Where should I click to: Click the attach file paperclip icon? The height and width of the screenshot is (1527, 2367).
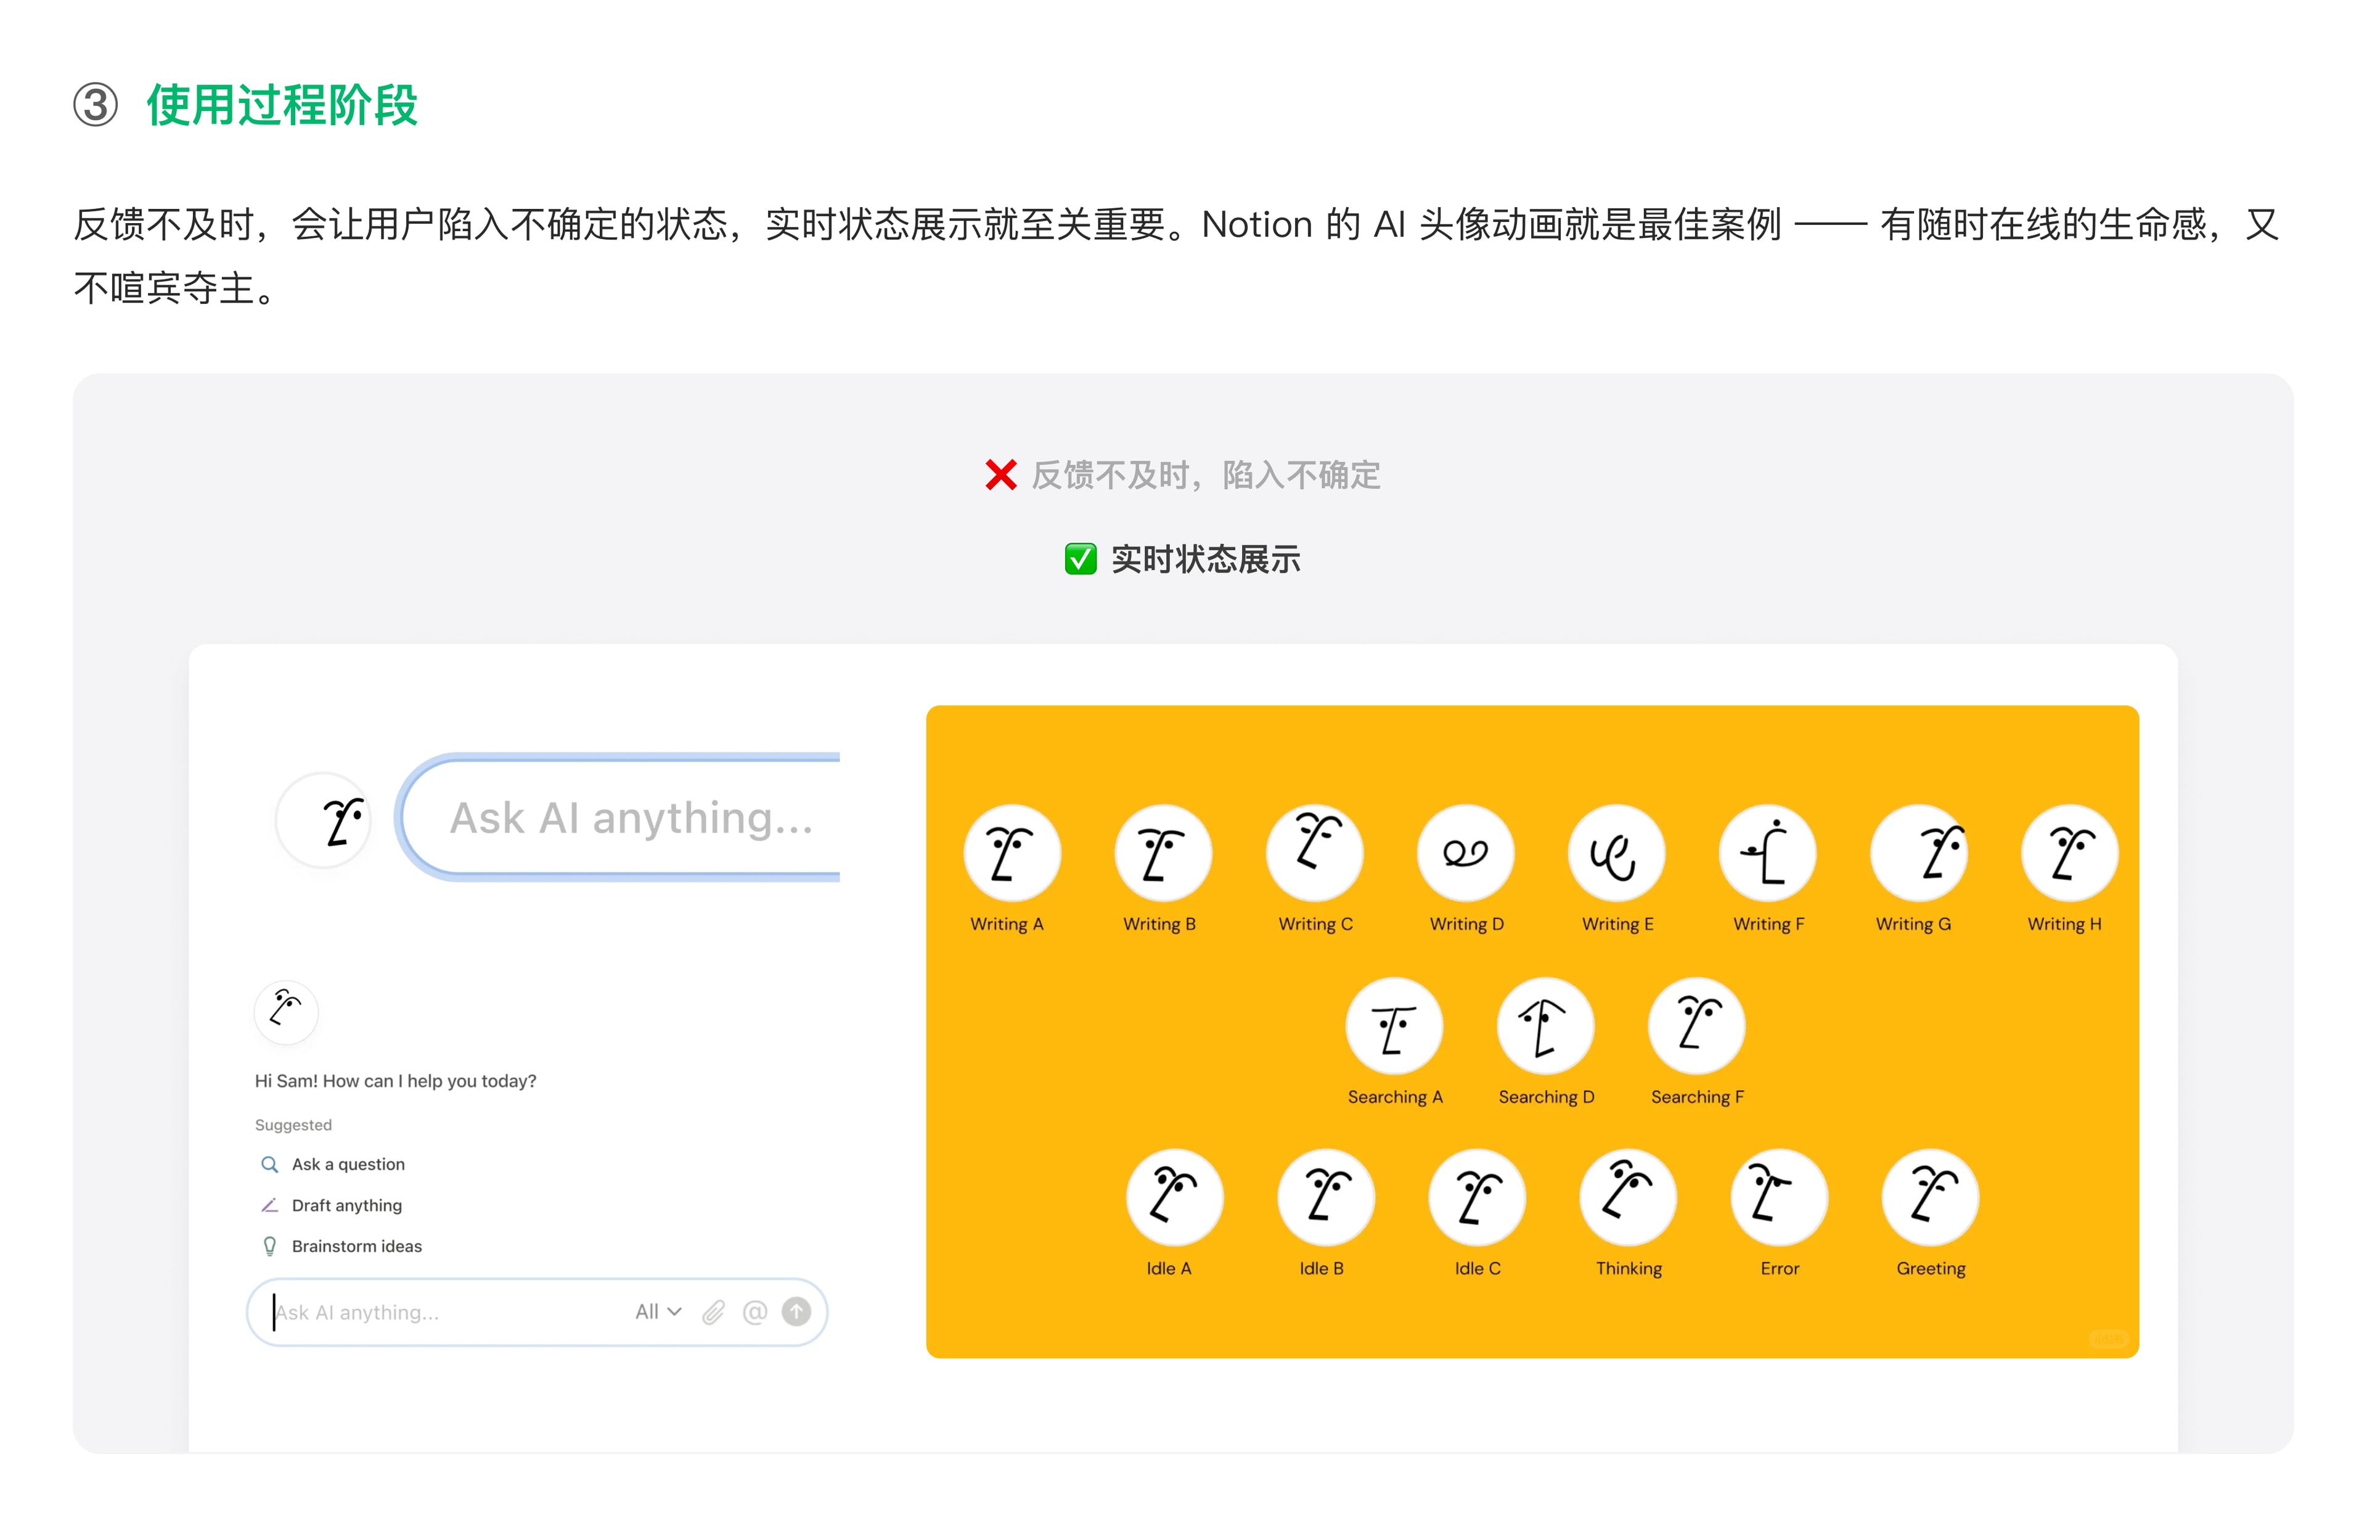click(713, 1312)
